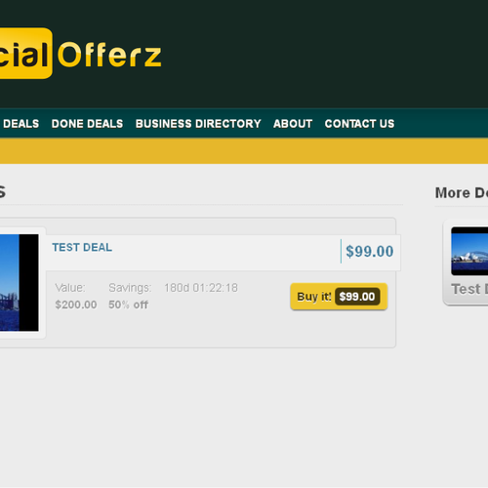This screenshot has width=488, height=488.
Task: Click the More Deals sidebar heading
Action: click(462, 192)
